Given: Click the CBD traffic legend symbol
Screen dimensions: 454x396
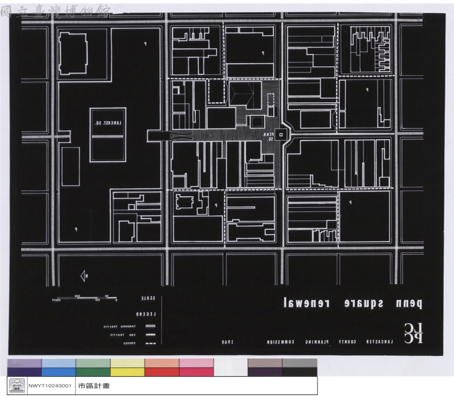Looking at the screenshot, I should point(151,335).
